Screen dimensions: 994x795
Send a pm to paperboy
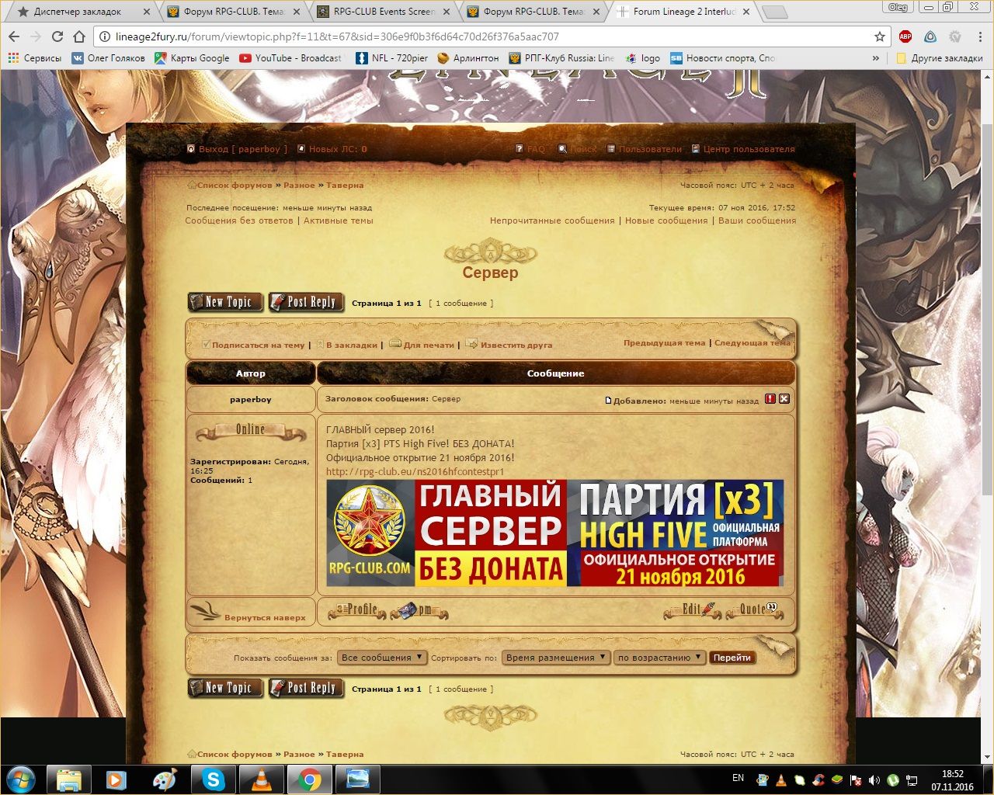pos(419,611)
